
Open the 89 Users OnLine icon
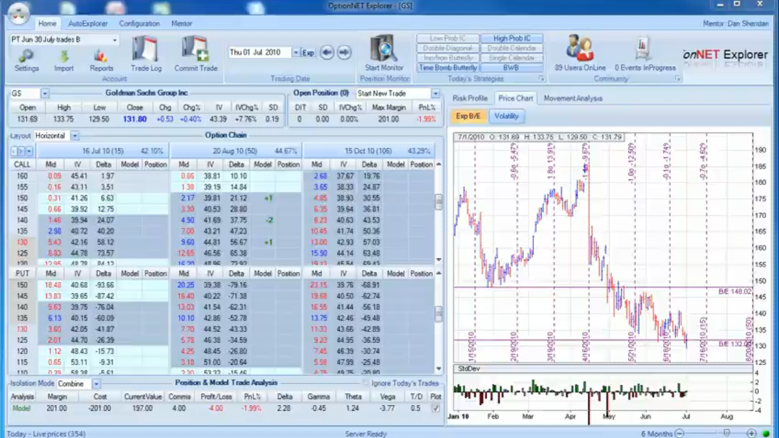coord(580,54)
